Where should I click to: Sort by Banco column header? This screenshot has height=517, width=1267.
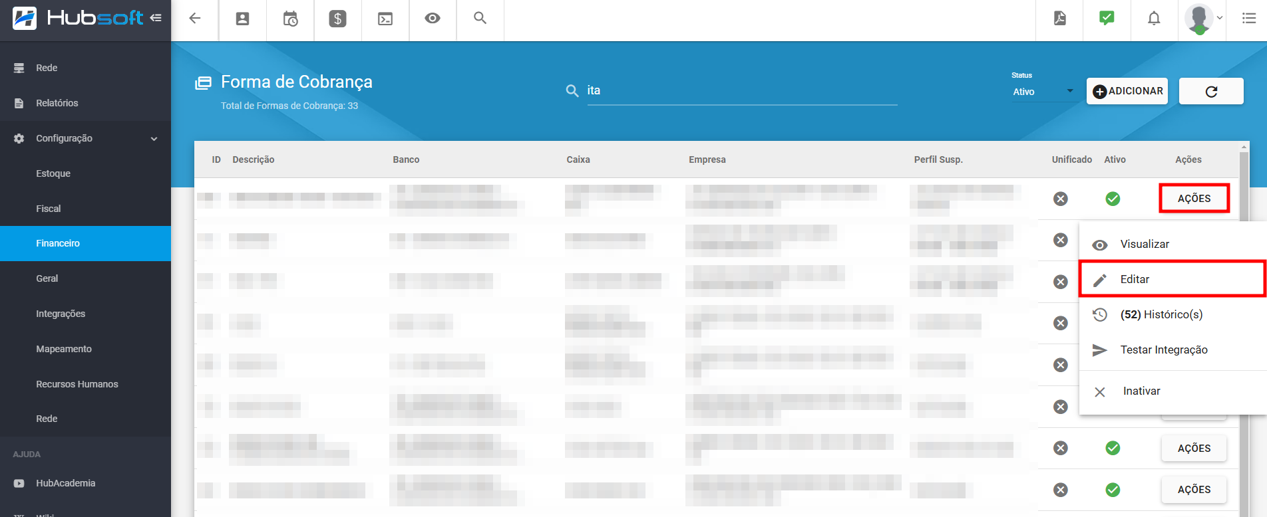(x=406, y=159)
